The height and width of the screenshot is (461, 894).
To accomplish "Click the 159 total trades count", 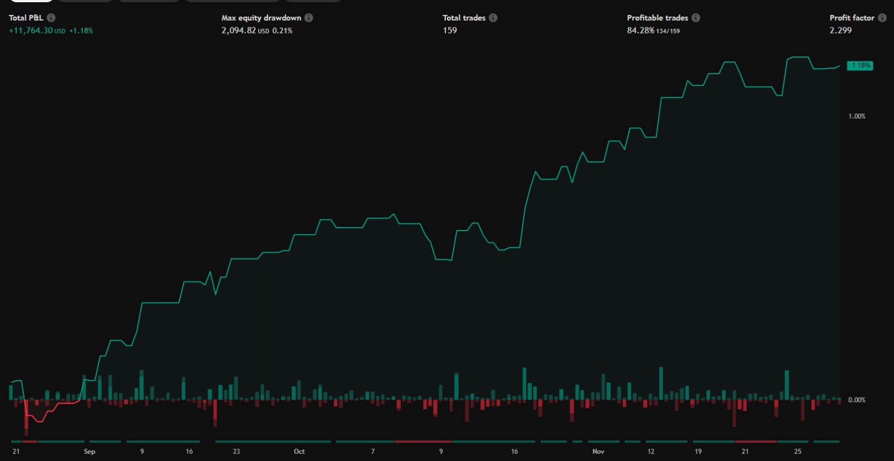I will 450,31.
